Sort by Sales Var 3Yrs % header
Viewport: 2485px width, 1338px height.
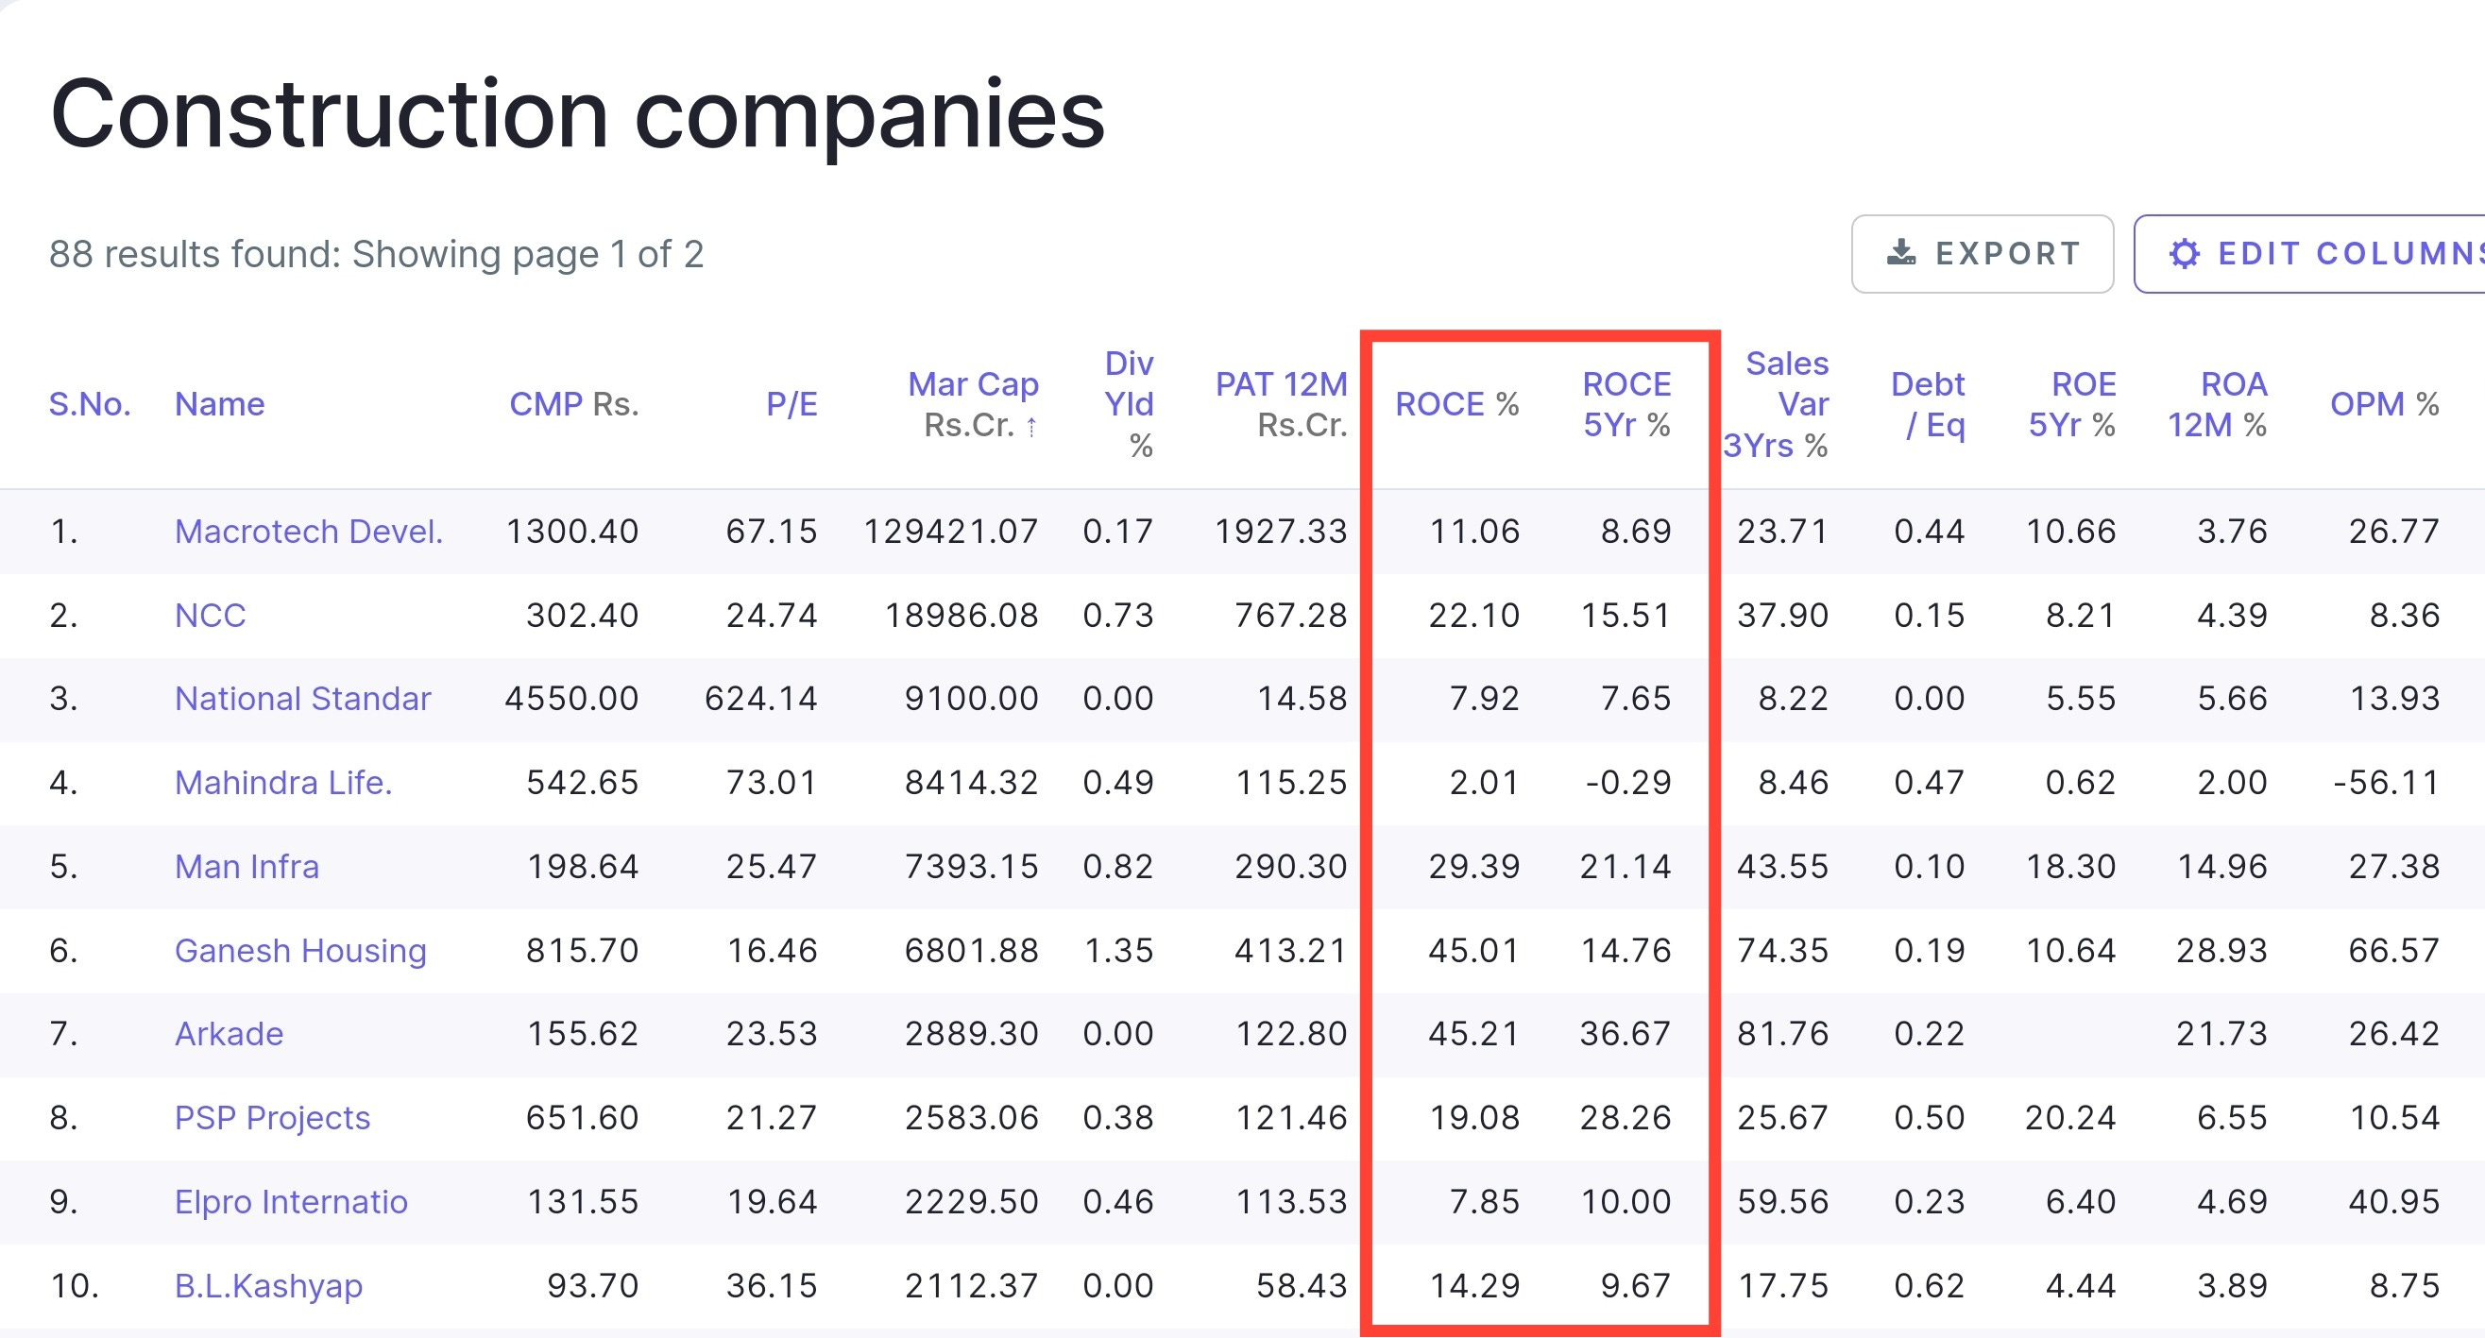(x=1776, y=403)
